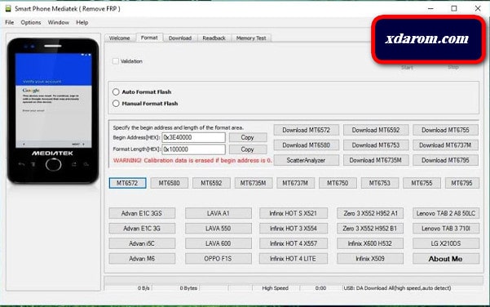
Task: Select Auto Format Flash radio option
Action: point(116,92)
